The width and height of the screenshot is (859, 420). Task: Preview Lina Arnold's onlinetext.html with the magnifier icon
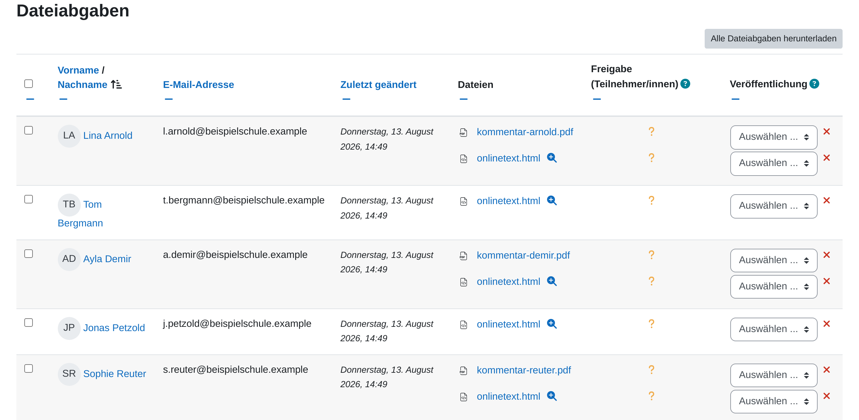coord(552,158)
